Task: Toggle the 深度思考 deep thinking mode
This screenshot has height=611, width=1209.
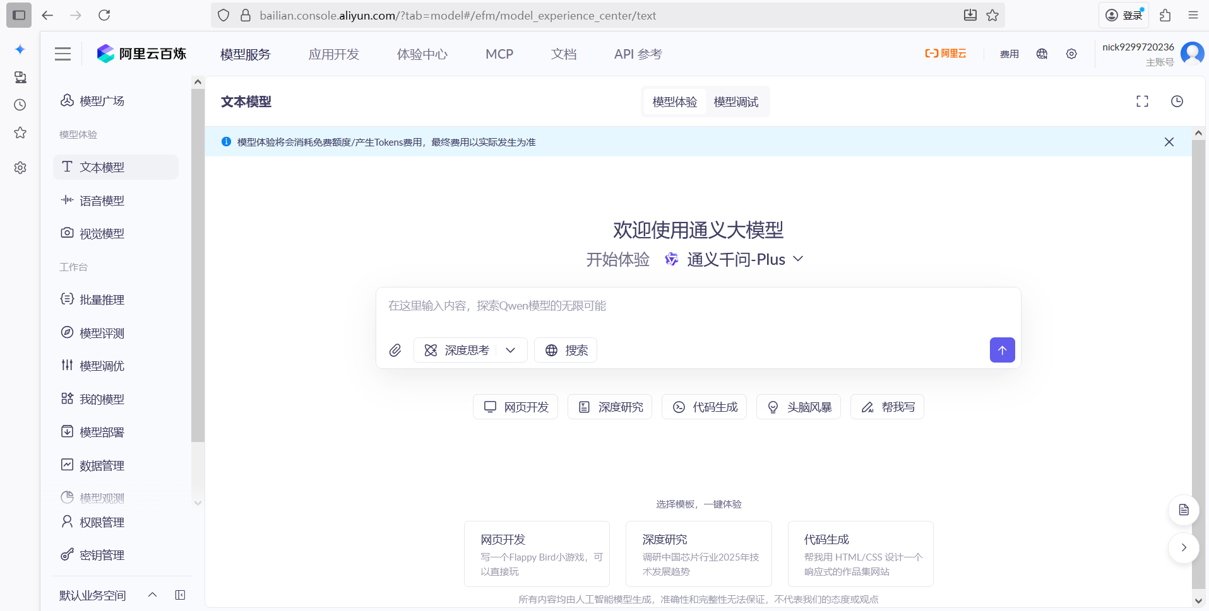Action: pos(458,350)
